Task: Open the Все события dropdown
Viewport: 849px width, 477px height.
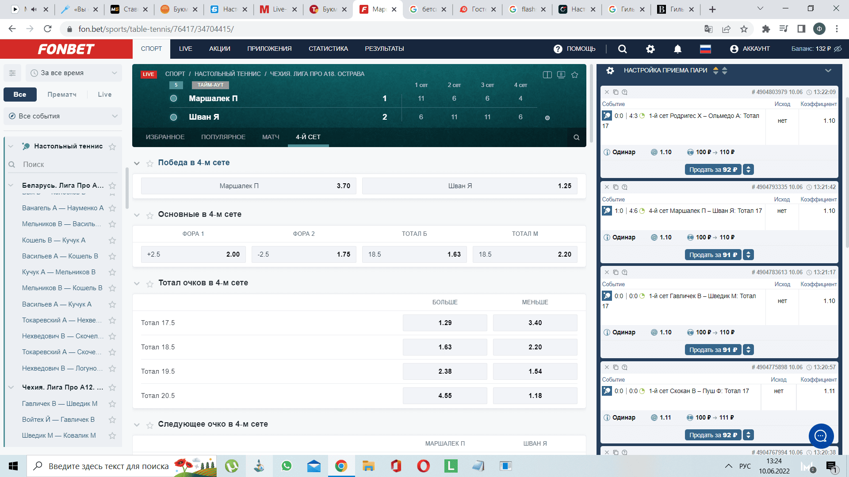Action: pos(63,116)
